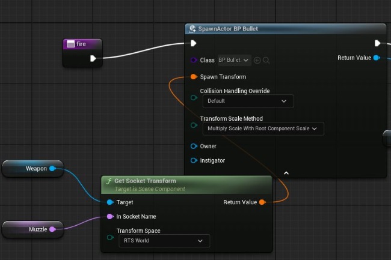Click Target is Scene Component subtitle
Image resolution: width=391 pixels, height=260 pixels.
coord(150,189)
